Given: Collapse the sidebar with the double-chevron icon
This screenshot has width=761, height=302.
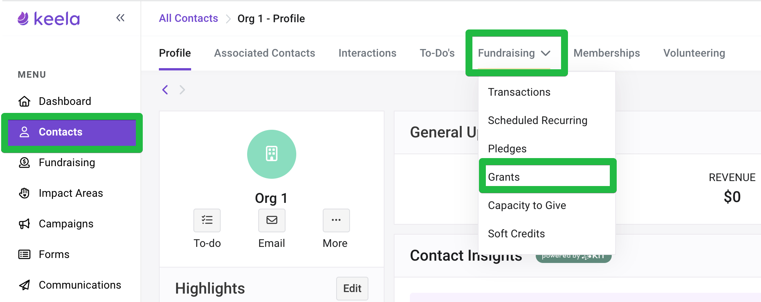Looking at the screenshot, I should pos(121,18).
